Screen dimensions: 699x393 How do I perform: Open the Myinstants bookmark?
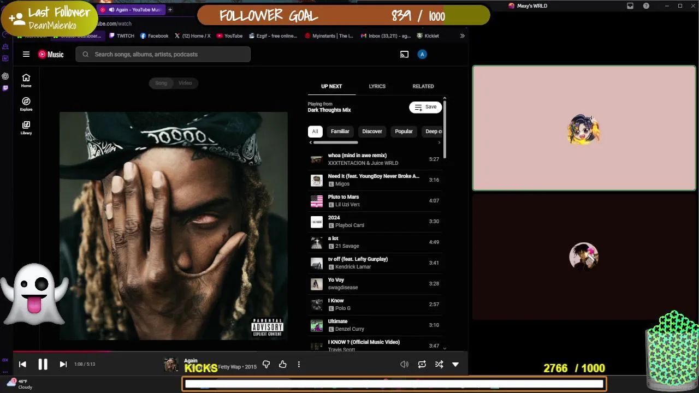point(329,36)
